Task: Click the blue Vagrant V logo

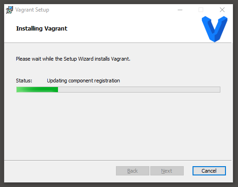Action: [x=214, y=29]
